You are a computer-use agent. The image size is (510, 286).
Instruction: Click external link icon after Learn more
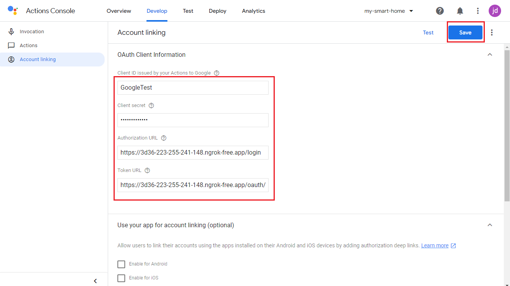(453, 246)
